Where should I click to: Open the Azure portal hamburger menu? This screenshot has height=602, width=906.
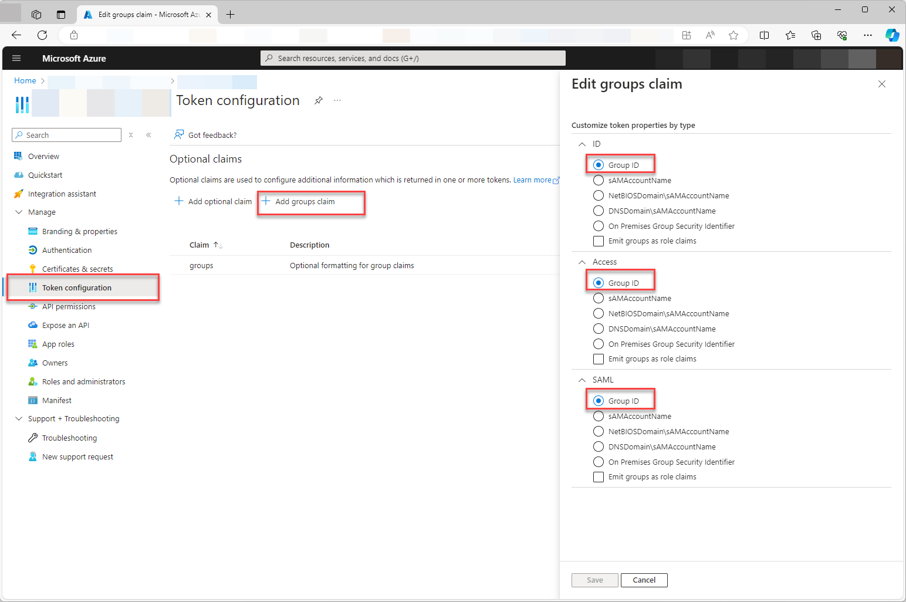[x=16, y=58]
